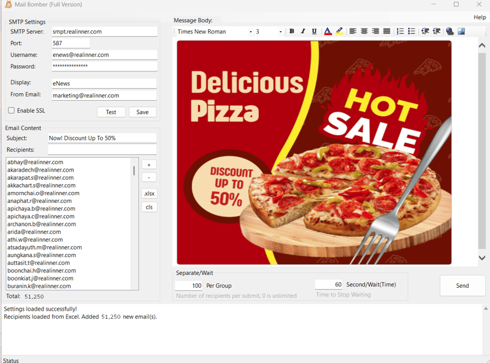Screen dimensions: 490x363
Task: Decrease indent of message text
Action: pyautogui.click(x=425, y=31)
